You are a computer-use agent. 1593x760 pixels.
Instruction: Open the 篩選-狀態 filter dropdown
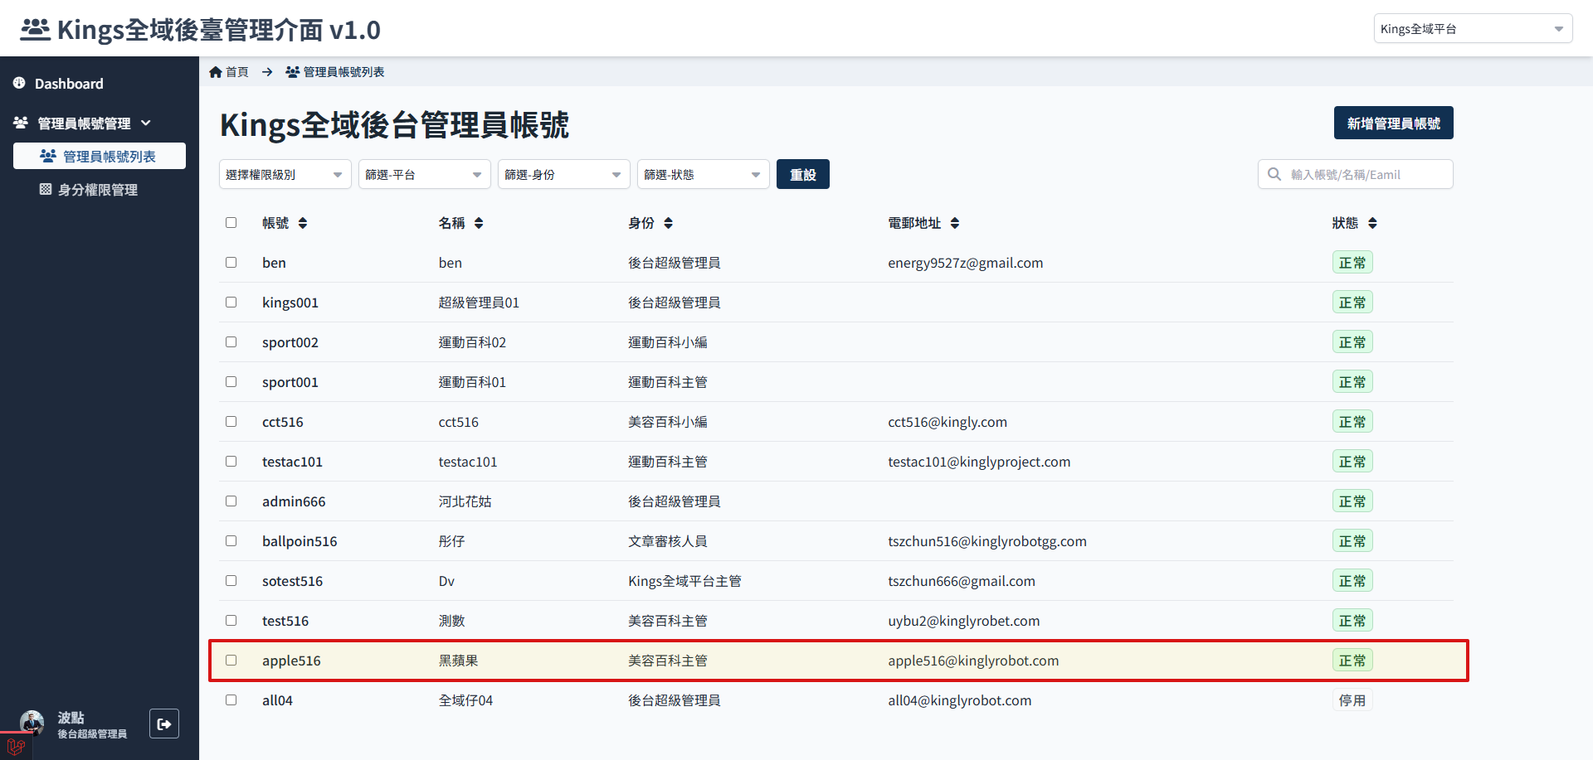tap(704, 174)
